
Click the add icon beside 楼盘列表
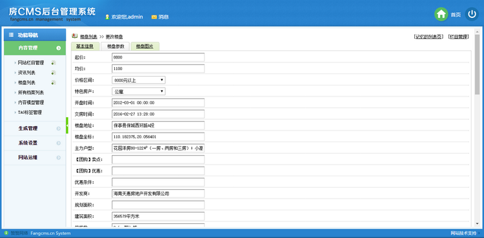tap(54, 83)
